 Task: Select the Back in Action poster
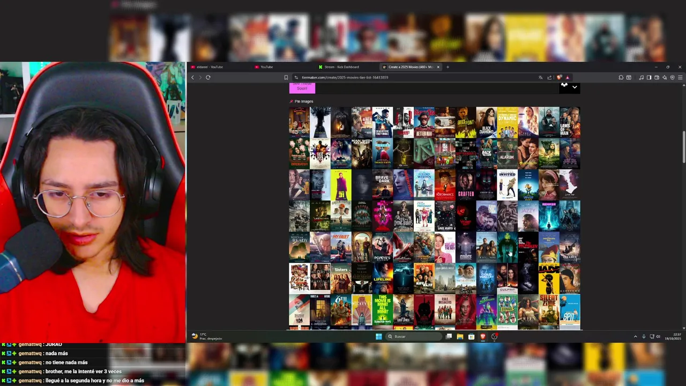486,154
